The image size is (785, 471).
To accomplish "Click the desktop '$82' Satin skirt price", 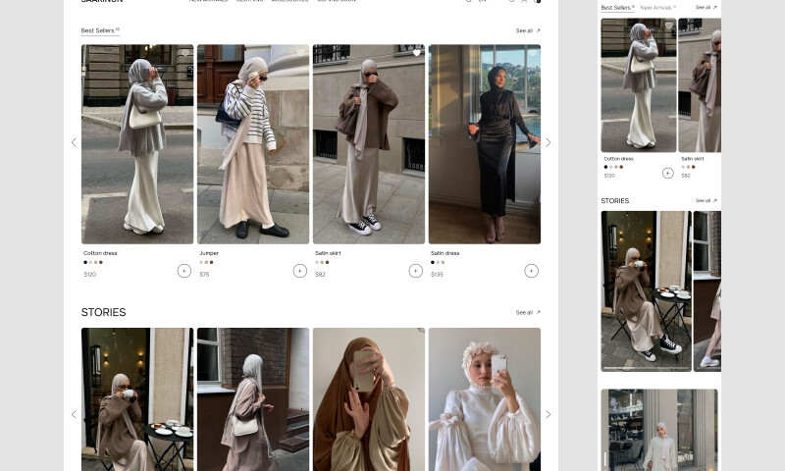I will tap(320, 275).
